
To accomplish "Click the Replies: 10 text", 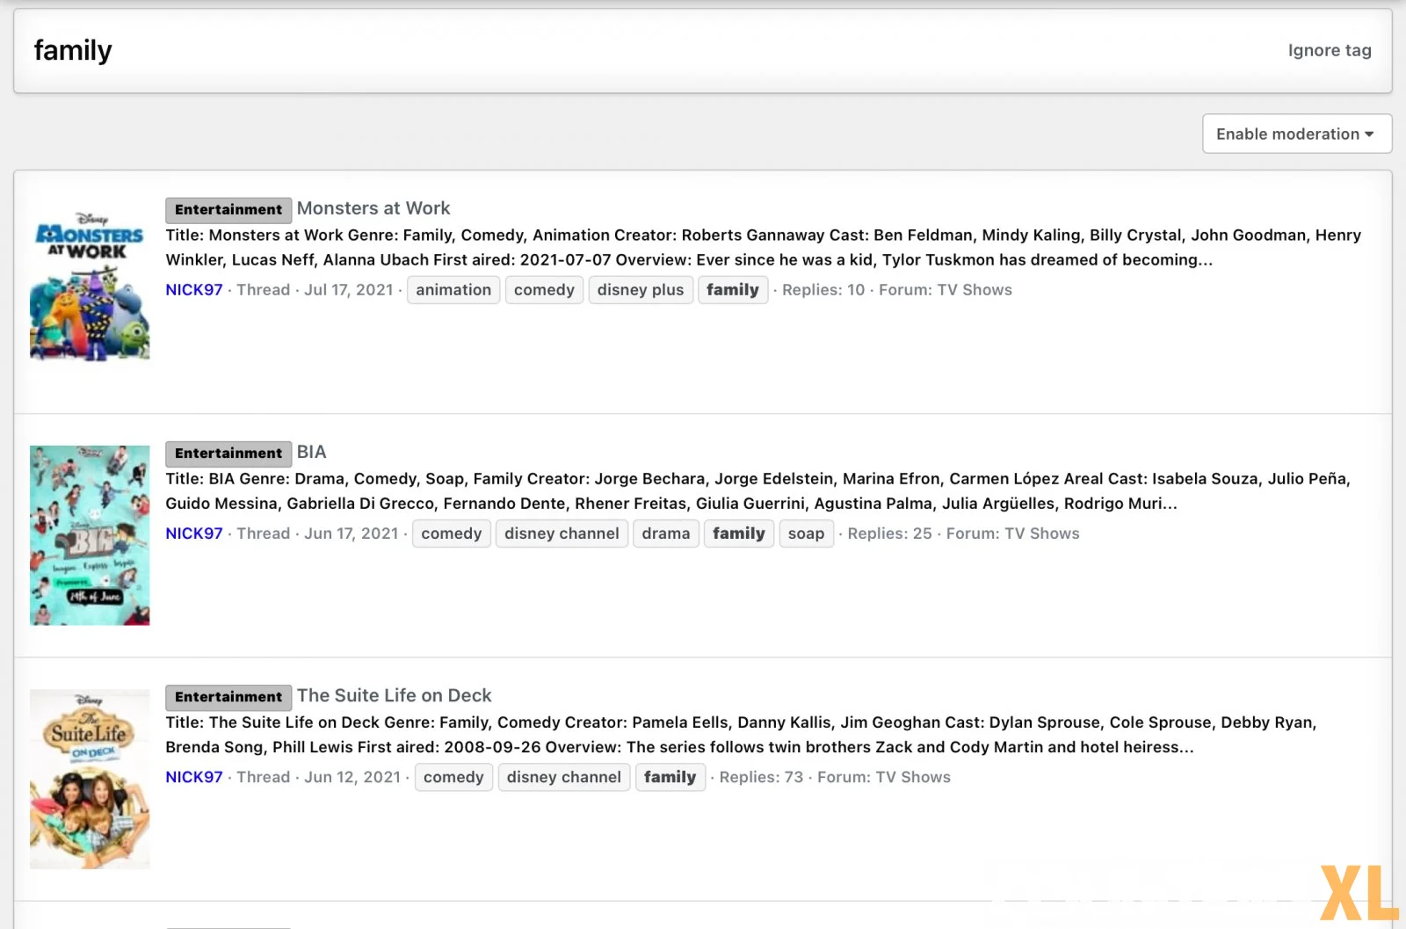I will (x=823, y=290).
